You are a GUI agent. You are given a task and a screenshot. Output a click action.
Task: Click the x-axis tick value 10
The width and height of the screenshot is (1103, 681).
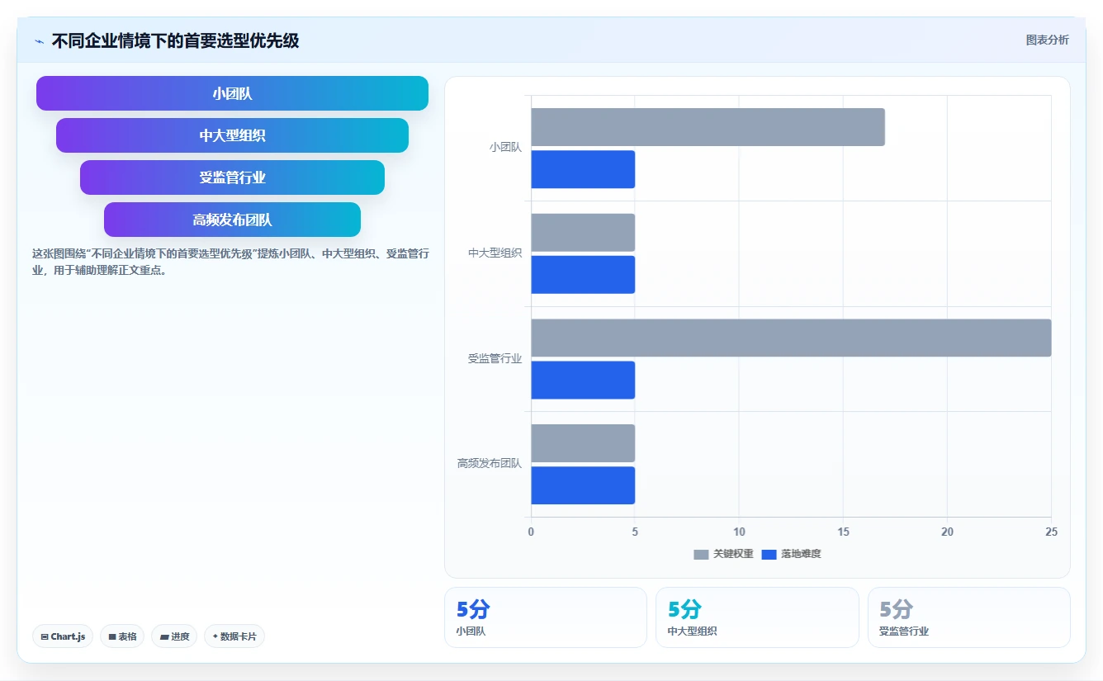point(739,532)
